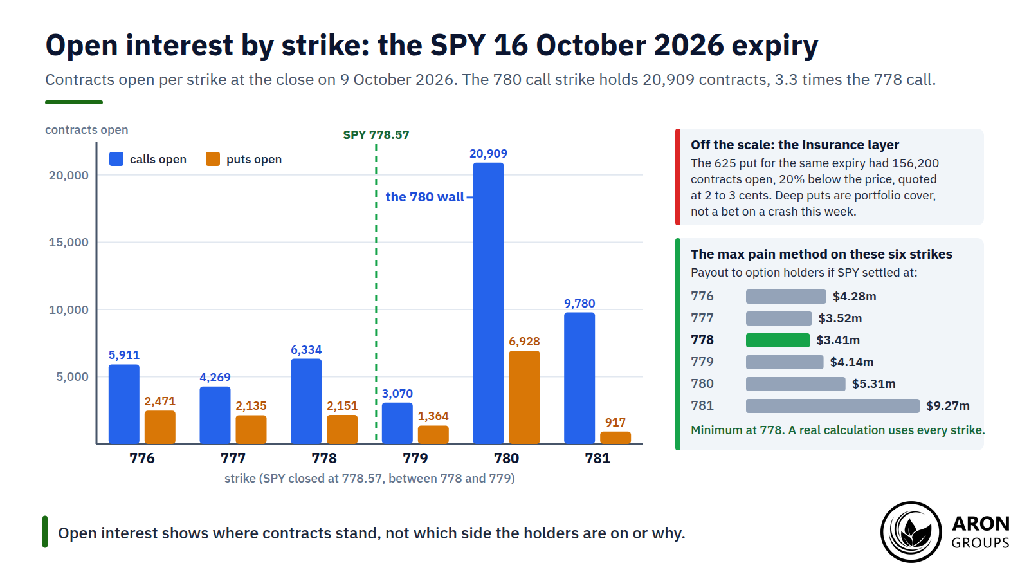Click the '2,151' value above 778 puts

tap(342, 406)
